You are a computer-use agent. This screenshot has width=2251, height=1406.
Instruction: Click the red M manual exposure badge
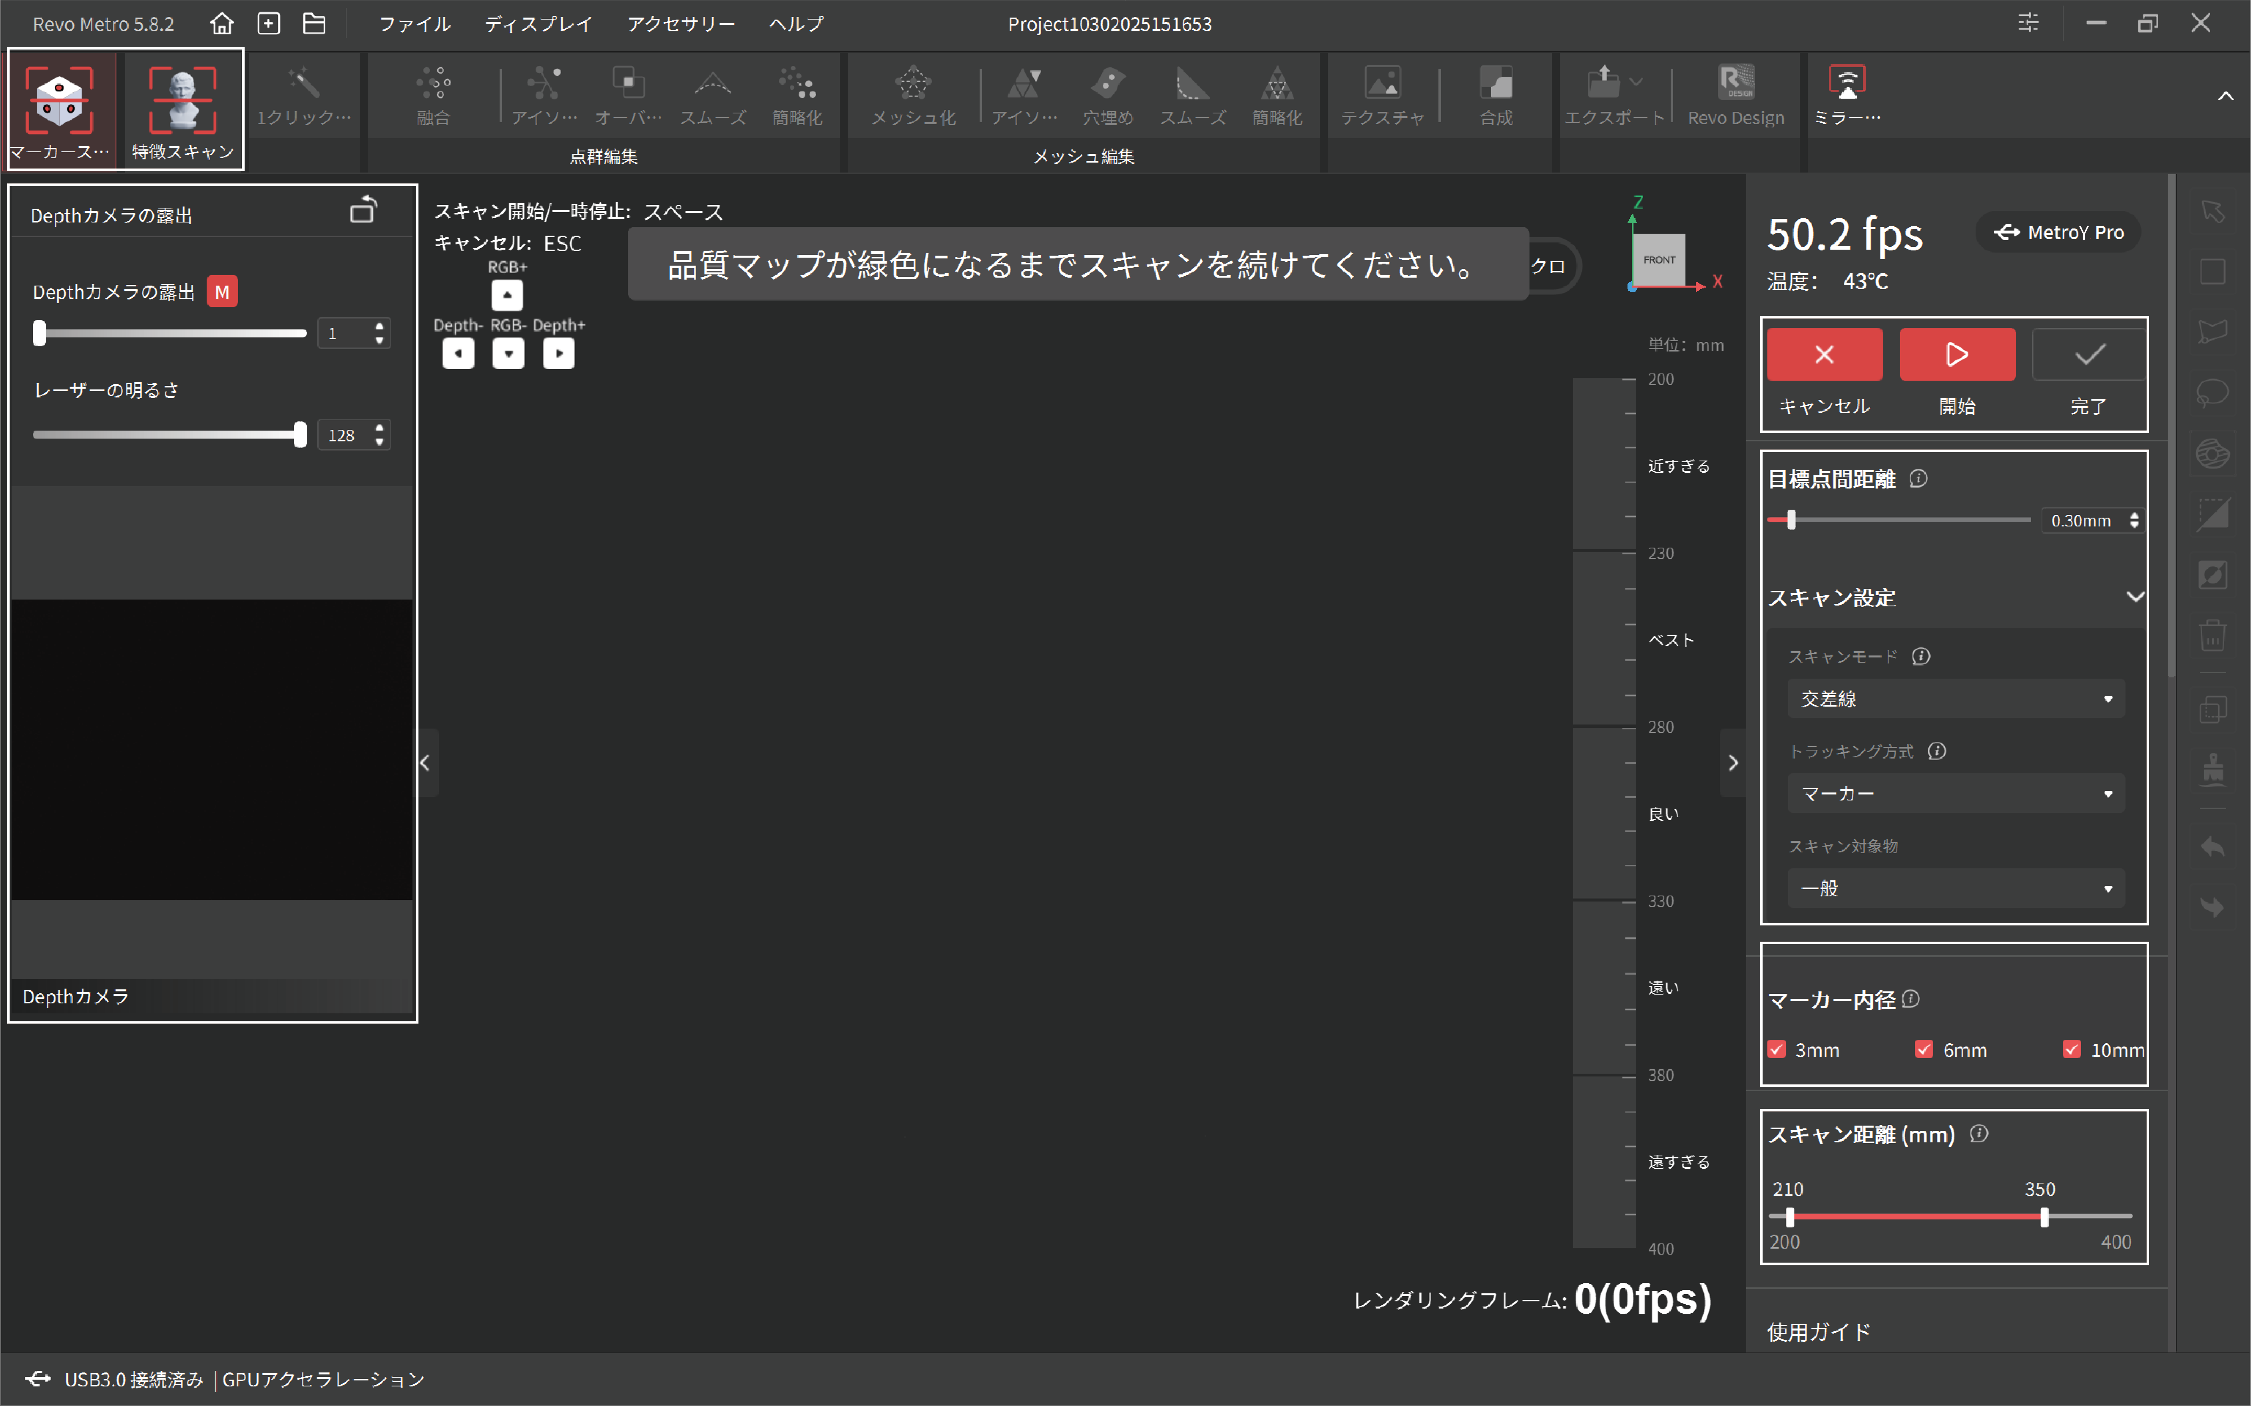pyautogui.click(x=221, y=292)
